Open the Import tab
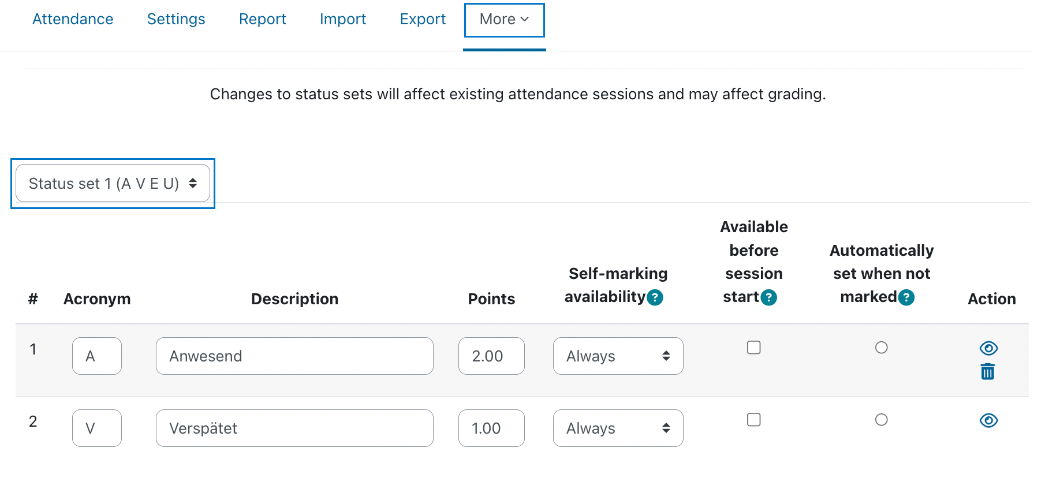Screen dimensions: 1060x485 click(343, 19)
